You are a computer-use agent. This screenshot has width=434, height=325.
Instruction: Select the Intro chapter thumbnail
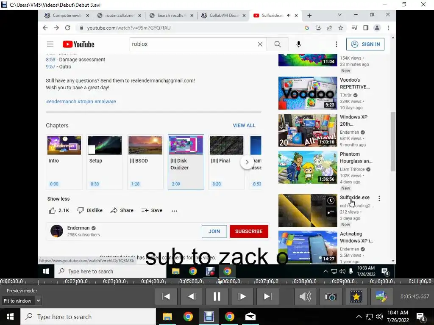[64, 145]
